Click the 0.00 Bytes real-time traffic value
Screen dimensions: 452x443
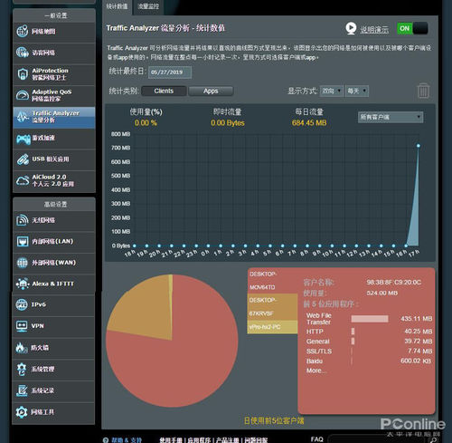[228, 123]
